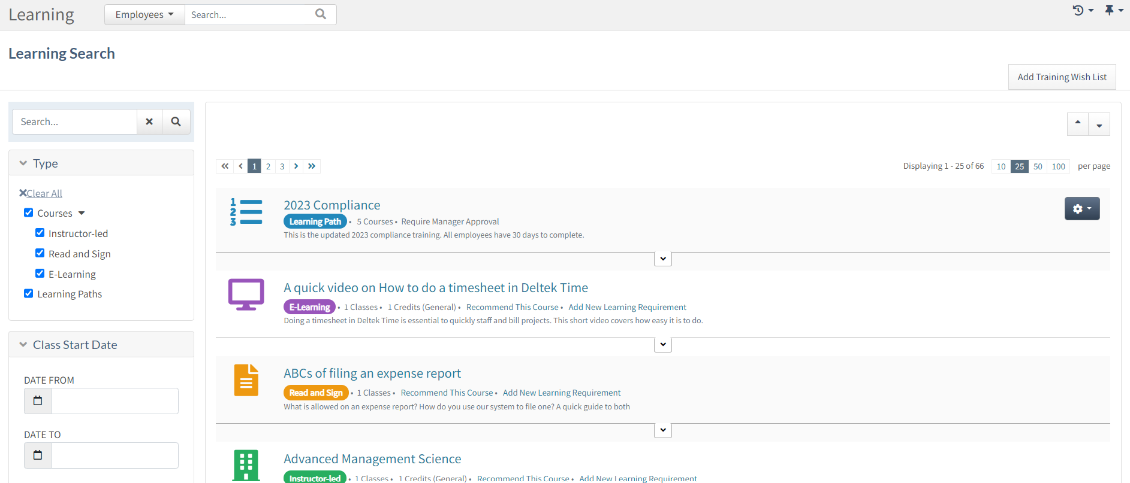Click the E-Learning badge
The image size is (1130, 483).
pyautogui.click(x=309, y=307)
